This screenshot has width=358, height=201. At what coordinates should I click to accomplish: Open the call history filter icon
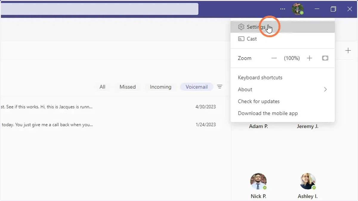(220, 87)
